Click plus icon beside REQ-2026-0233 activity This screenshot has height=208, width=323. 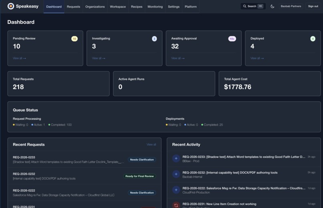click(176, 159)
